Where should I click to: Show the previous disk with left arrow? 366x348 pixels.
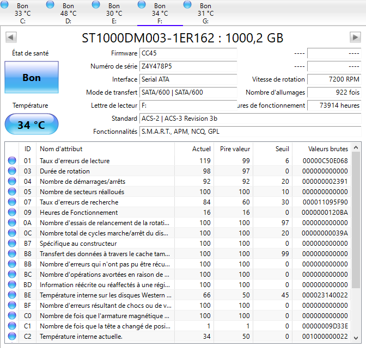click(11, 38)
